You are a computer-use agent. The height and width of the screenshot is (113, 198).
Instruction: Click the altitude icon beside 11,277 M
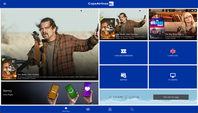pos(126,97)
